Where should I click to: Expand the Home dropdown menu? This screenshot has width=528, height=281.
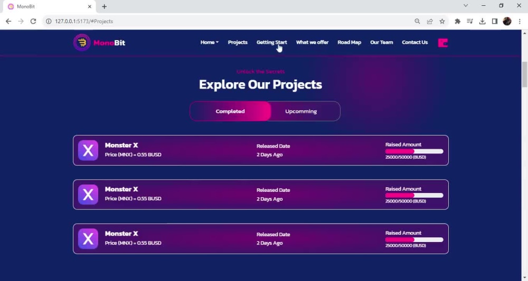pos(210,42)
